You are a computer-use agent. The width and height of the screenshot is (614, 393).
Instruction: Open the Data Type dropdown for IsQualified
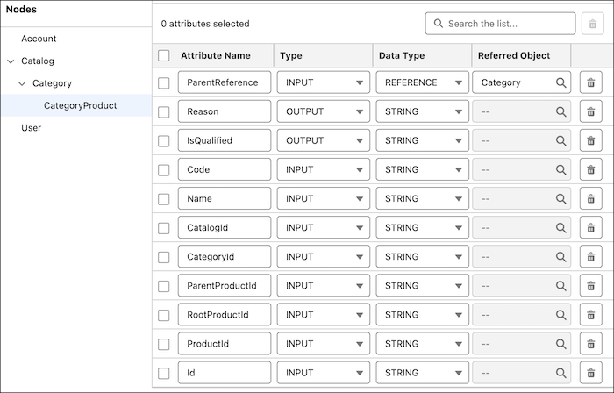coord(422,140)
